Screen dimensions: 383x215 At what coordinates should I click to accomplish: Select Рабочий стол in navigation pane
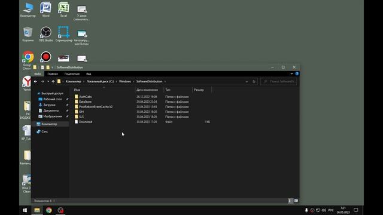(50, 99)
